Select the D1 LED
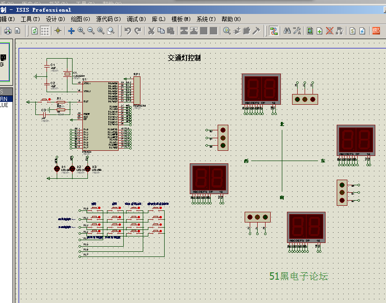The image size is (386, 303). point(57,169)
